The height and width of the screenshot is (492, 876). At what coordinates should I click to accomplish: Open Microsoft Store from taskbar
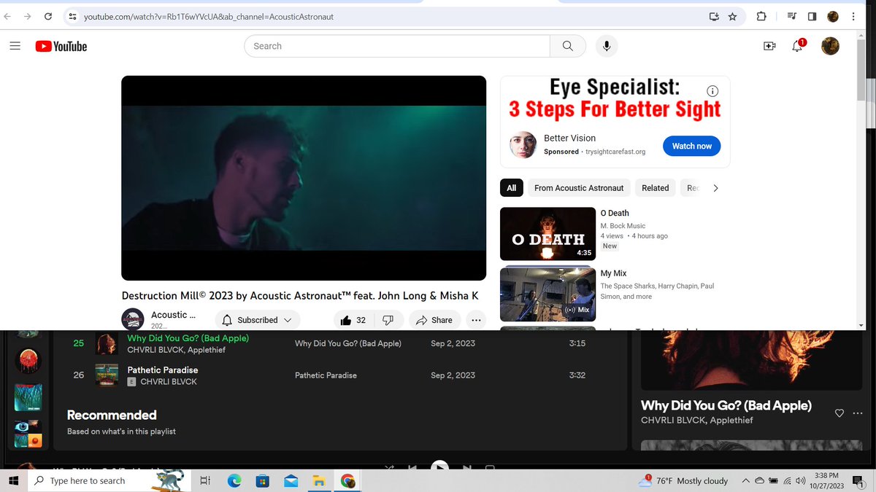262,481
